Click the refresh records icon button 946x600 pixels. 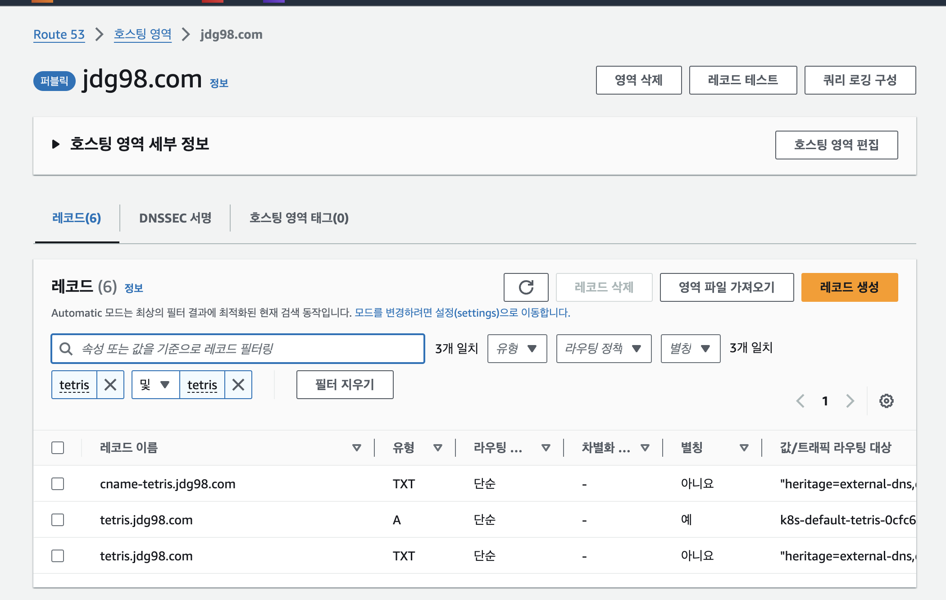pos(526,287)
